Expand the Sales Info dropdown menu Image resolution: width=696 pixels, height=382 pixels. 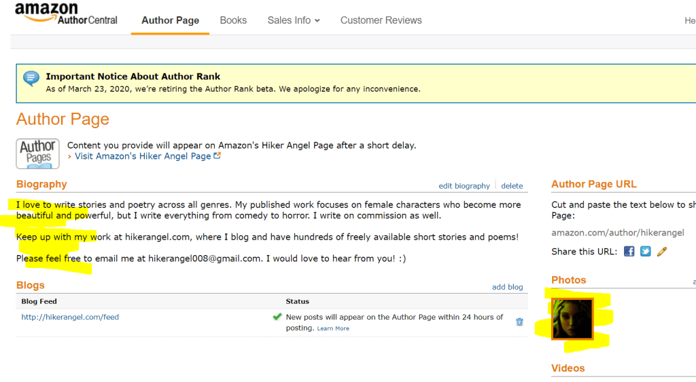tap(294, 20)
